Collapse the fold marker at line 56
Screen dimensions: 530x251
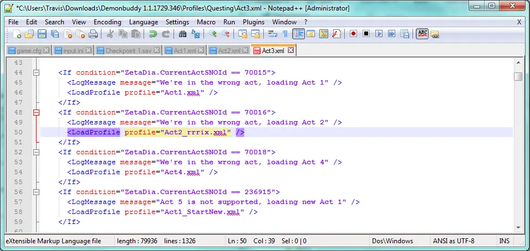(x=36, y=192)
